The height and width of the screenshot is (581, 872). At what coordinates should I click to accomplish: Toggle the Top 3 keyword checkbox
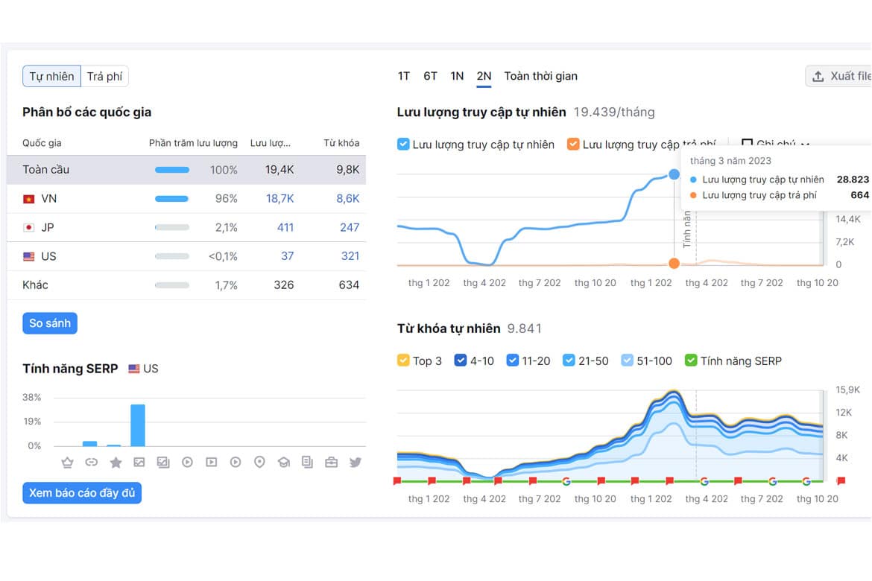403,361
